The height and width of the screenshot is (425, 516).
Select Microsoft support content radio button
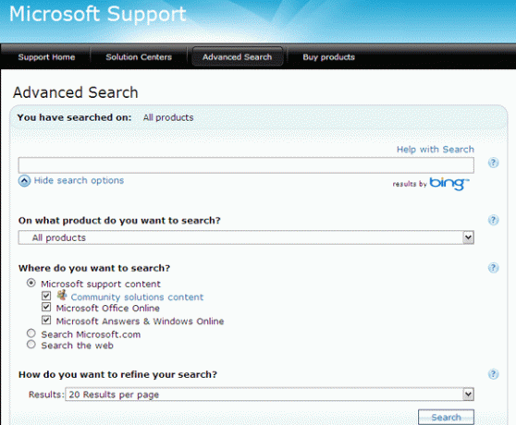(31, 283)
